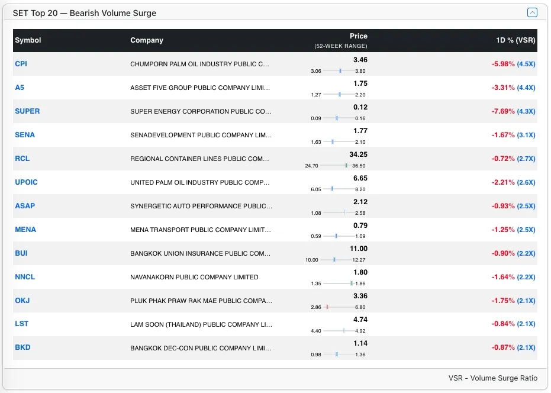Select the Synergetic Auto Performance company name
This screenshot has width=551, height=393.
coord(201,206)
